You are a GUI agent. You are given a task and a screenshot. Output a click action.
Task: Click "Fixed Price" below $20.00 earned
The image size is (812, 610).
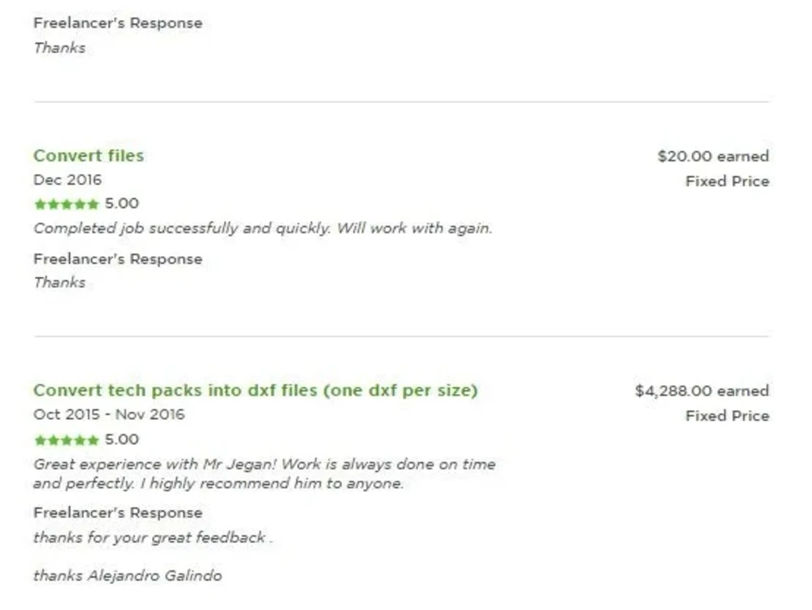tap(727, 181)
